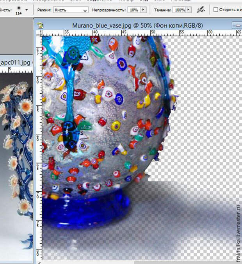
Task: Enable the airbrush mode icon
Action: 201,9
